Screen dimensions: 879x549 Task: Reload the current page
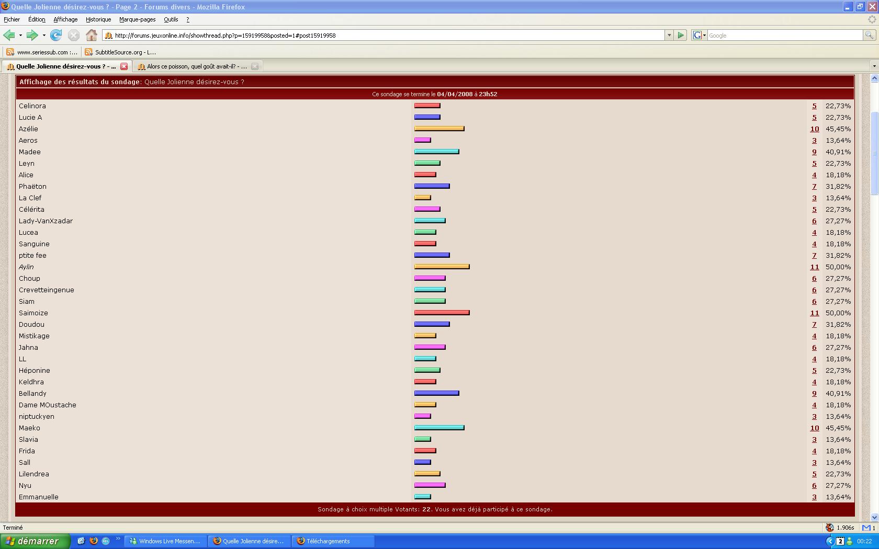click(x=56, y=35)
